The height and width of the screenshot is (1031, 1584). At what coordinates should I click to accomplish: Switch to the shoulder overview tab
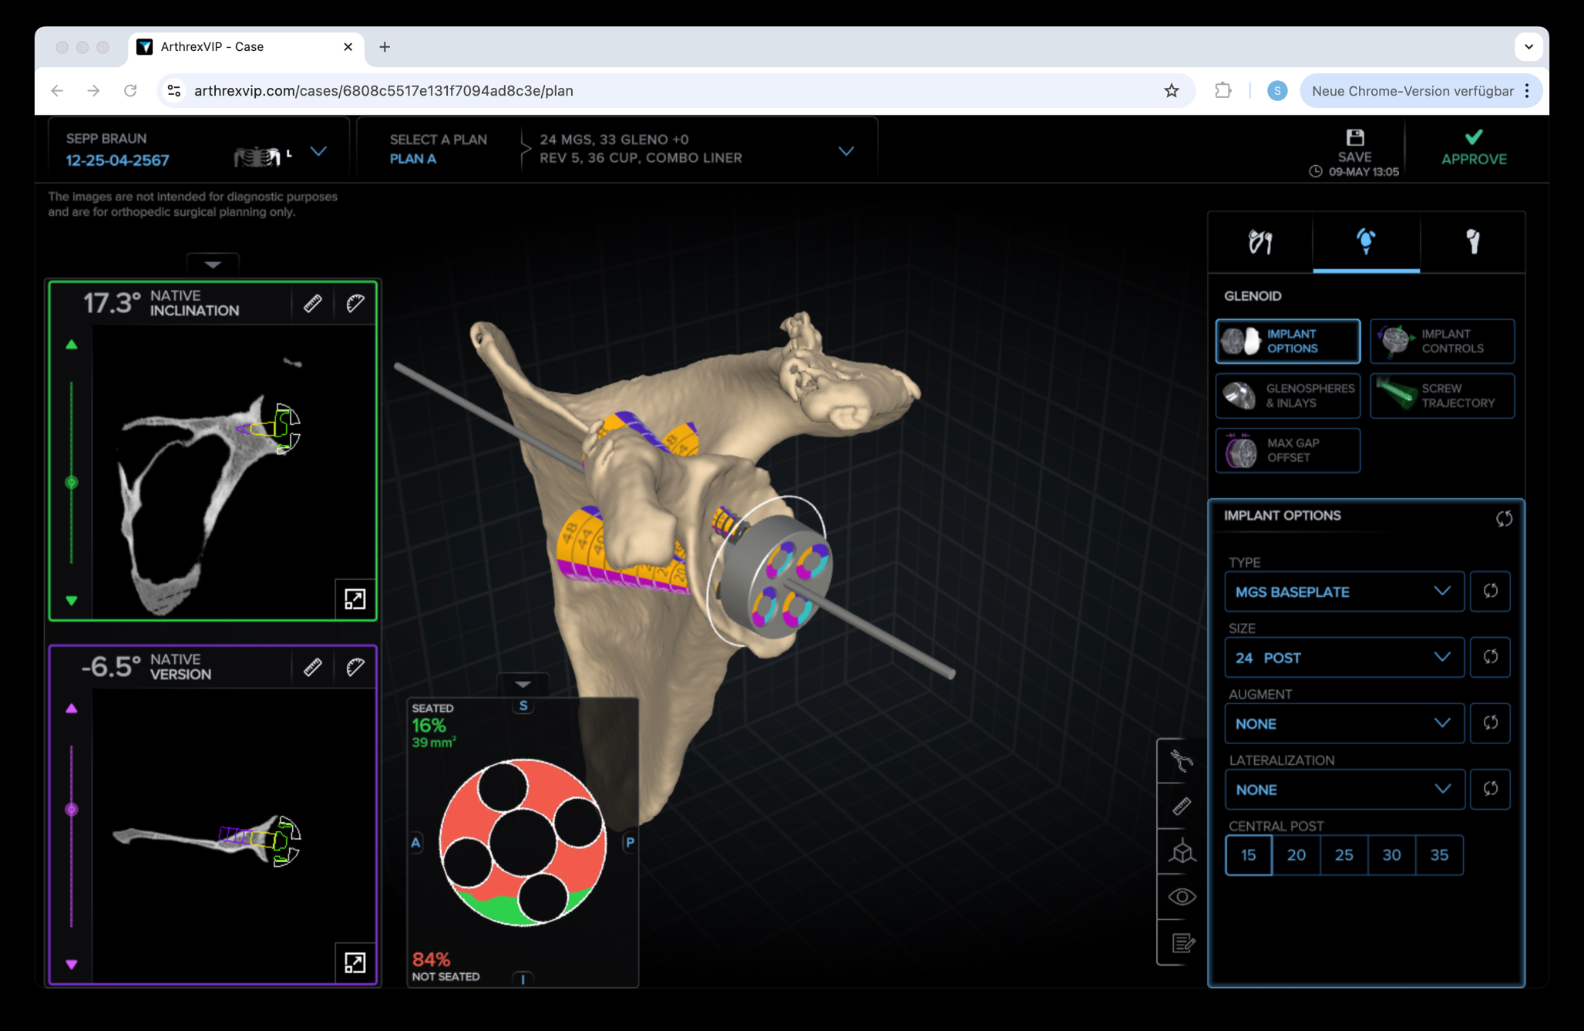[1260, 242]
